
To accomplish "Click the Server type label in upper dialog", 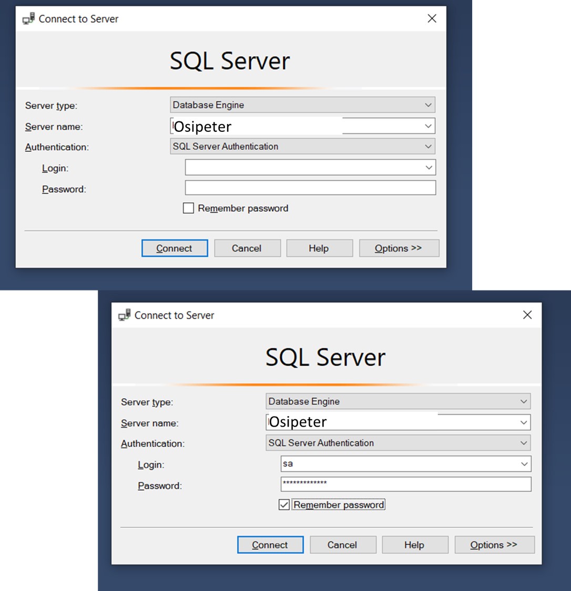I will 52,106.
